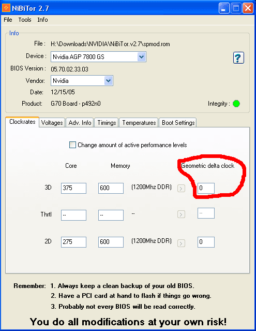The image size is (256, 331).
Task: Click the NiBiTor title bar app icon
Action: click(6, 8)
